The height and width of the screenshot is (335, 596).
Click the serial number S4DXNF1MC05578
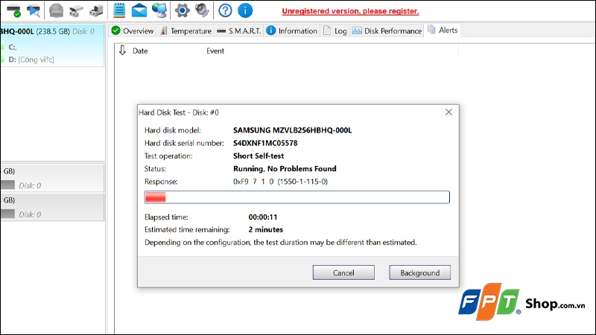click(x=265, y=143)
